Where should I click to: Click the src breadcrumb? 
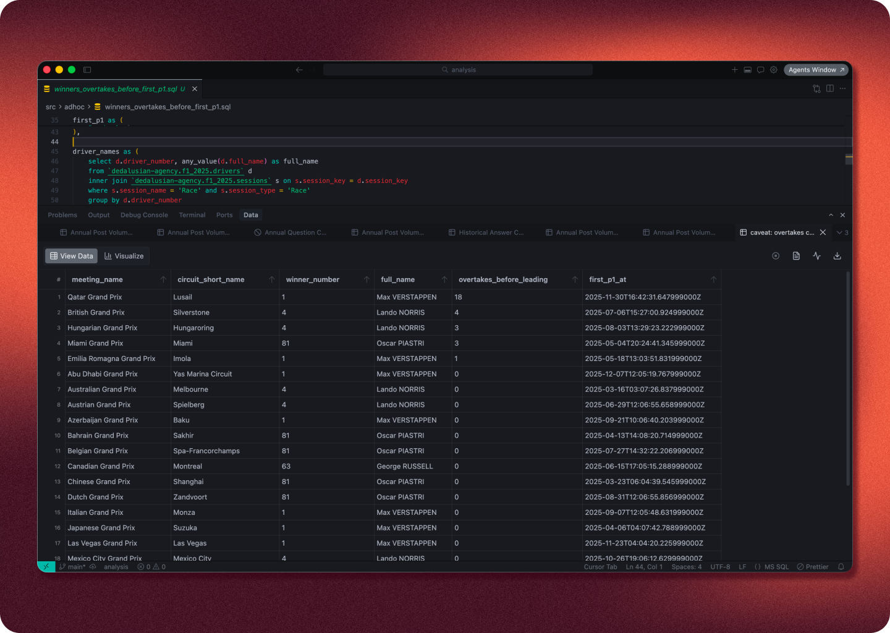(x=51, y=107)
